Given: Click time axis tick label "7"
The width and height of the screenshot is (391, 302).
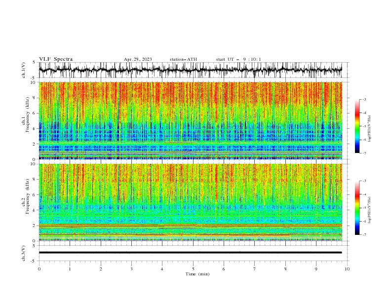Looking at the screenshot, I should pyautogui.click(x=255, y=269).
